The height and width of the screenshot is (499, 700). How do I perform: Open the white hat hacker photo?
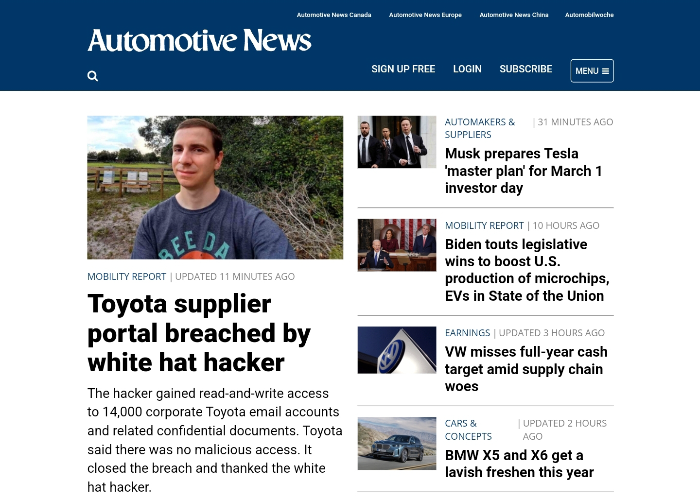click(215, 188)
